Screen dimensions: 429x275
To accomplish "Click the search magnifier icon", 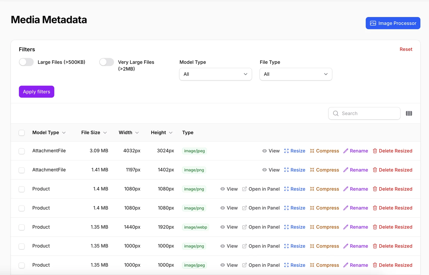I will [x=335, y=113].
